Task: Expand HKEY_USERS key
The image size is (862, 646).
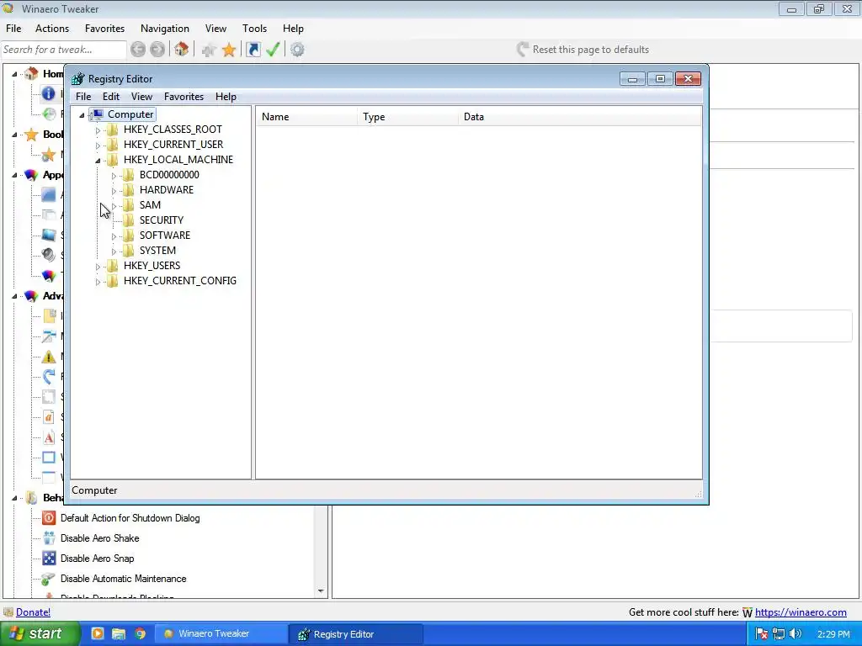Action: click(x=98, y=267)
